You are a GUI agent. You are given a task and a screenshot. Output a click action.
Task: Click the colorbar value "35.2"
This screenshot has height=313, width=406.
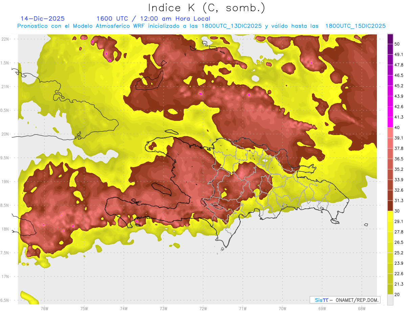pos(399,169)
